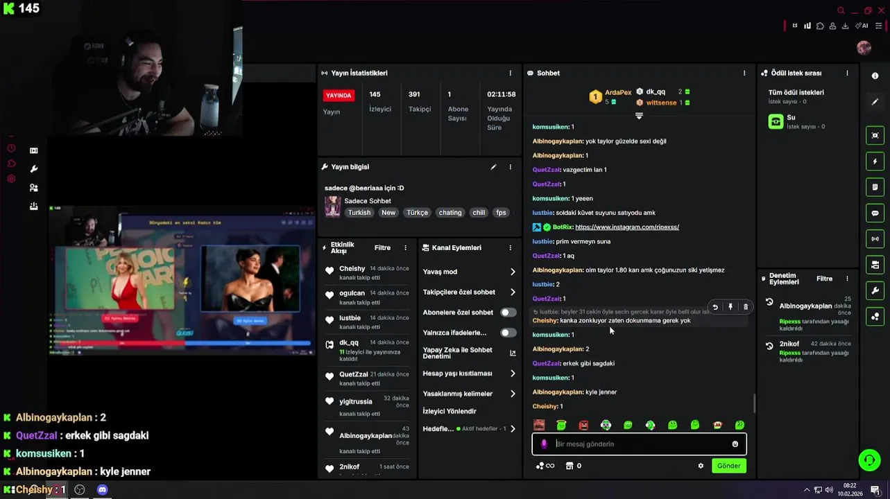Click the shop icon below chat input

tap(570, 466)
